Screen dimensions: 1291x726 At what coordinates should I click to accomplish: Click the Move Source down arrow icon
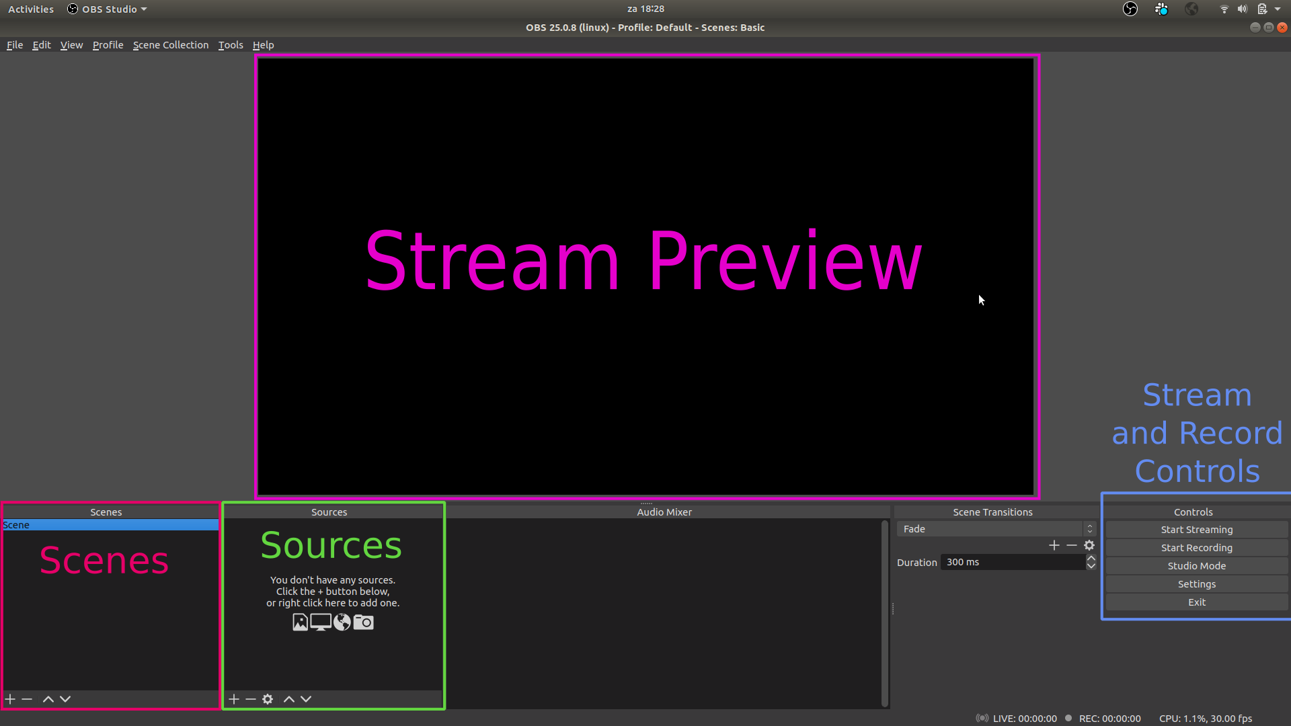(307, 699)
